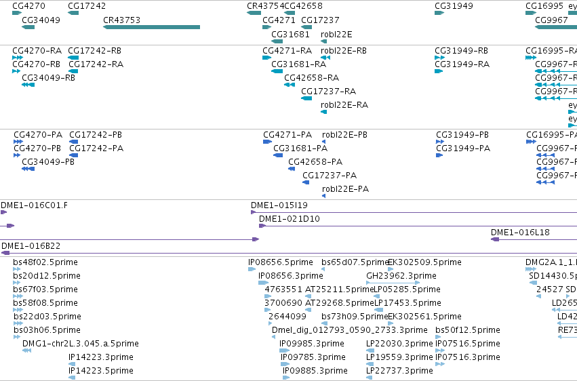
Task: Click the CG4270 gene label
Action: click(x=28, y=6)
